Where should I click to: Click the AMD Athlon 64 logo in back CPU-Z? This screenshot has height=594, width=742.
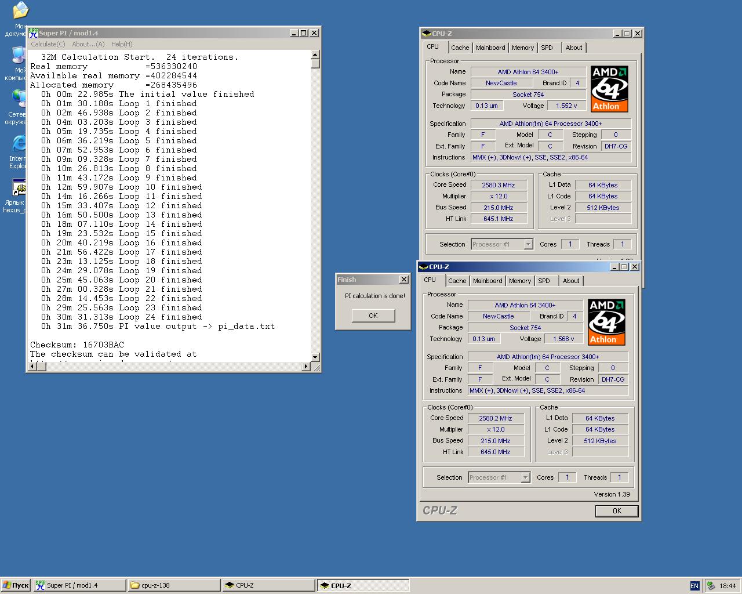[x=609, y=89]
